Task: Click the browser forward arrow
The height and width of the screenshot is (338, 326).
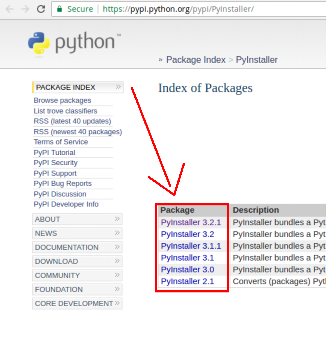Action: click(25, 9)
